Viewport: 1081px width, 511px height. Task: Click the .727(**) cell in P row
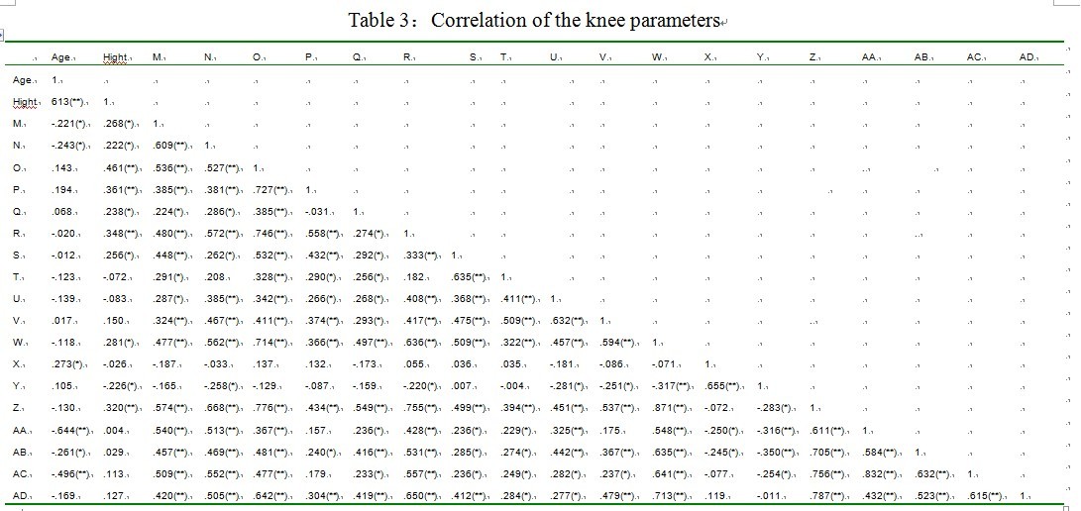(270, 189)
